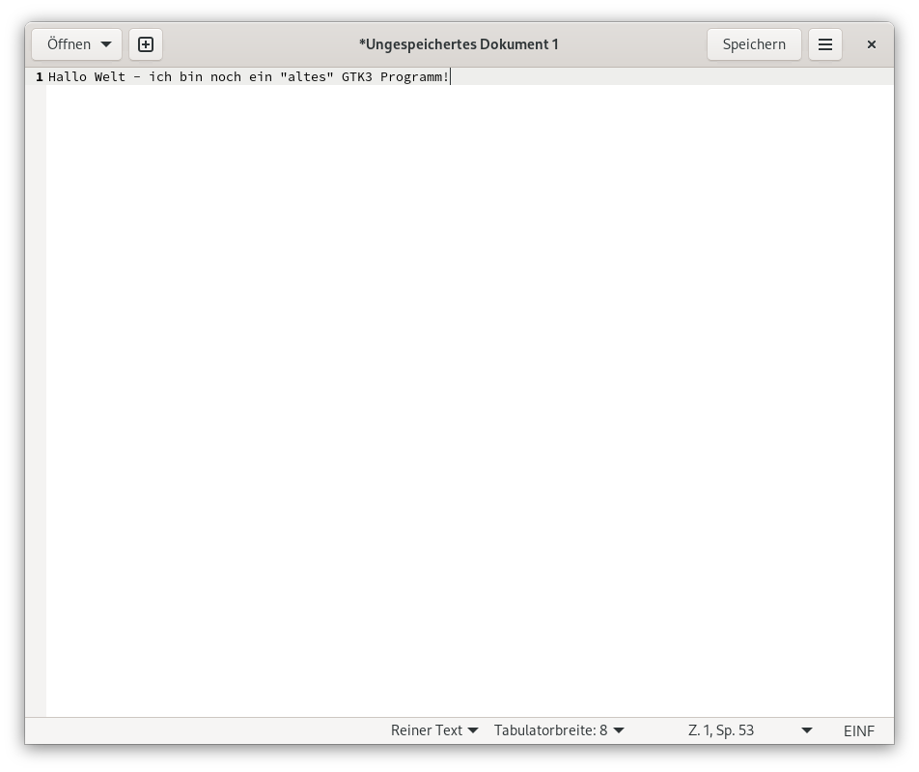Viewport: 919px width, 772px height.
Task: Save the document with Speichern
Action: [x=754, y=44]
